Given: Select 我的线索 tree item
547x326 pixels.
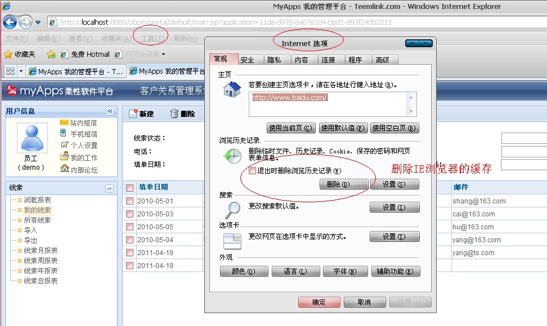Looking at the screenshot, I should pyautogui.click(x=37, y=210).
